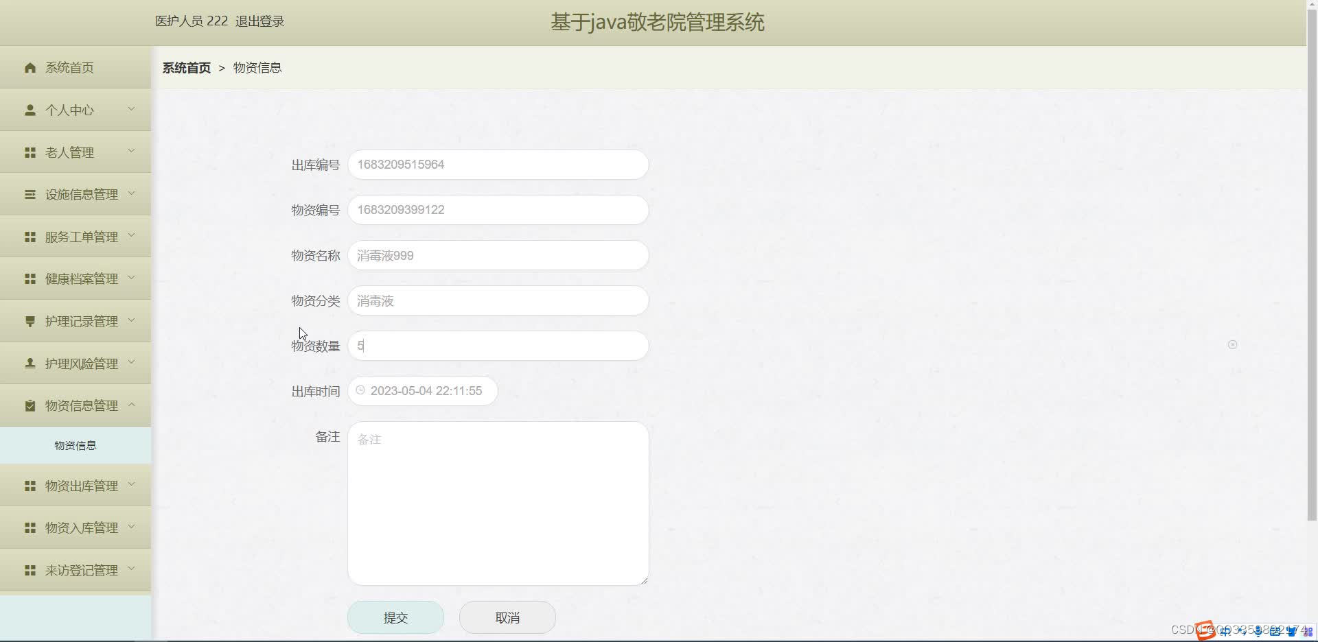Click the 备注 field label
This screenshot has width=1318, height=642.
pyautogui.click(x=328, y=437)
